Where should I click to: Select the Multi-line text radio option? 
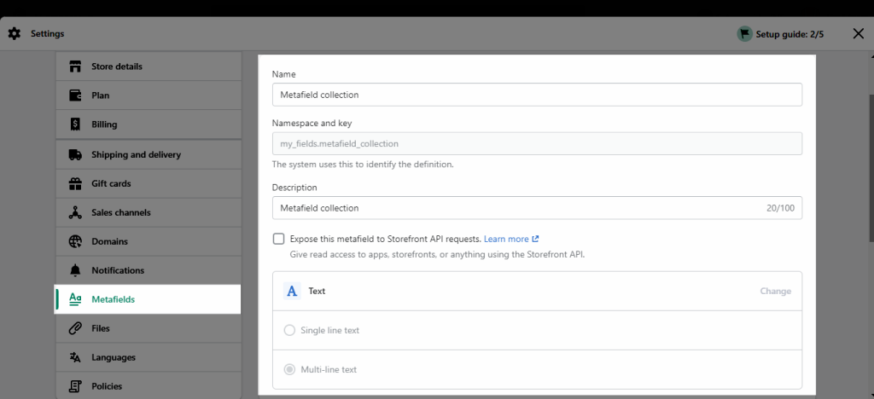tap(289, 369)
